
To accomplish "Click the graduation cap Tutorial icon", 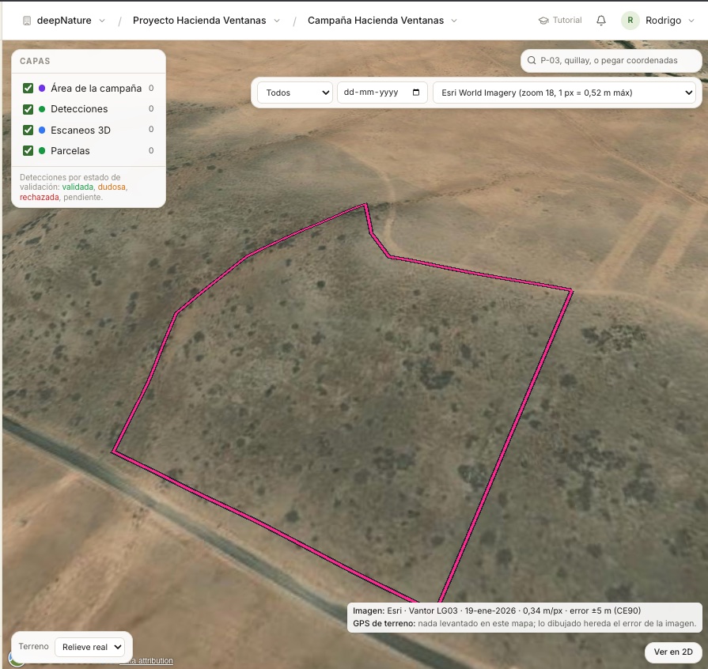I will click(543, 21).
